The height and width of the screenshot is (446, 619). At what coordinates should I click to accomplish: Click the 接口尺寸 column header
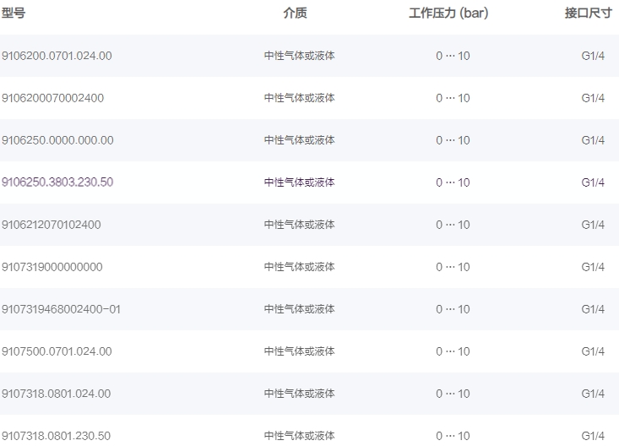click(x=589, y=13)
